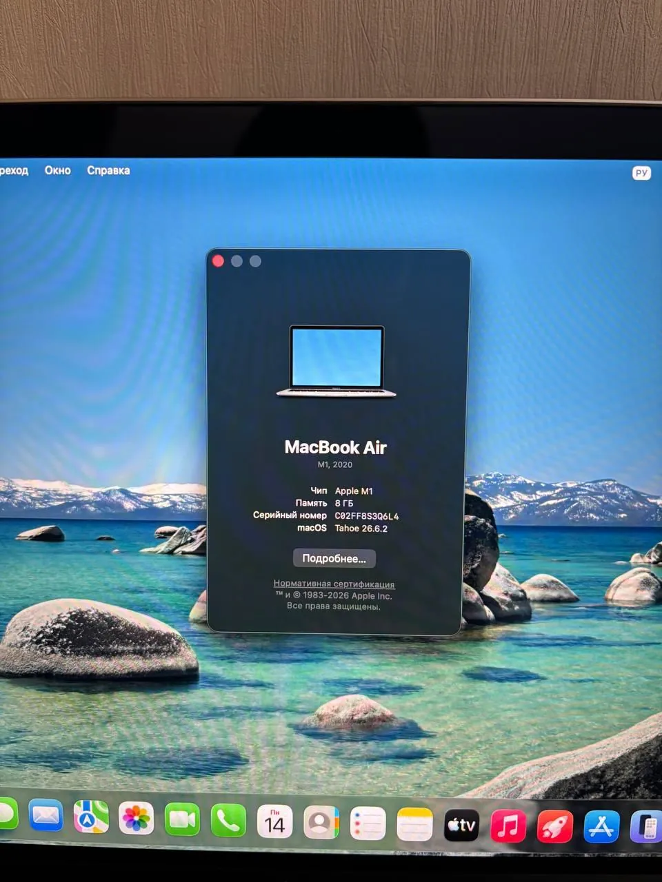Click the Все права защищены text
Image resolution: width=662 pixels, height=882 pixels.
click(x=334, y=606)
